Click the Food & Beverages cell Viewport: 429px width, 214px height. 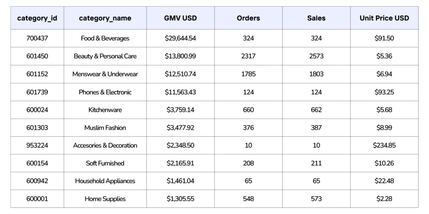coord(105,38)
